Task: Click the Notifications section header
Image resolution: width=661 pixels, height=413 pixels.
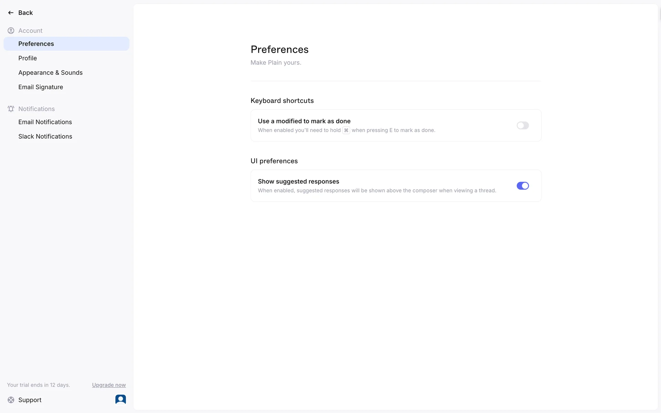Action: tap(36, 109)
